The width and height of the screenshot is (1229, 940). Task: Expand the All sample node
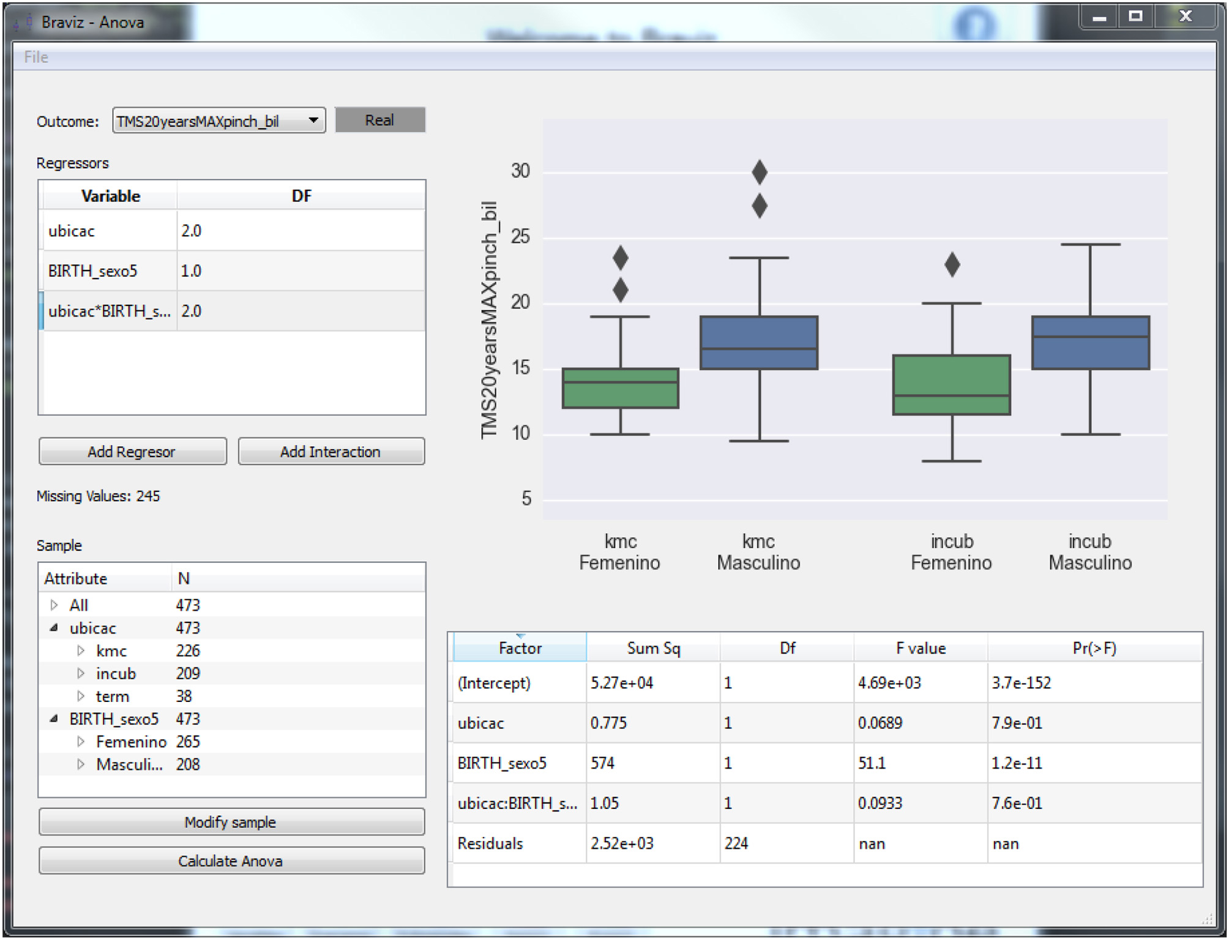point(54,605)
